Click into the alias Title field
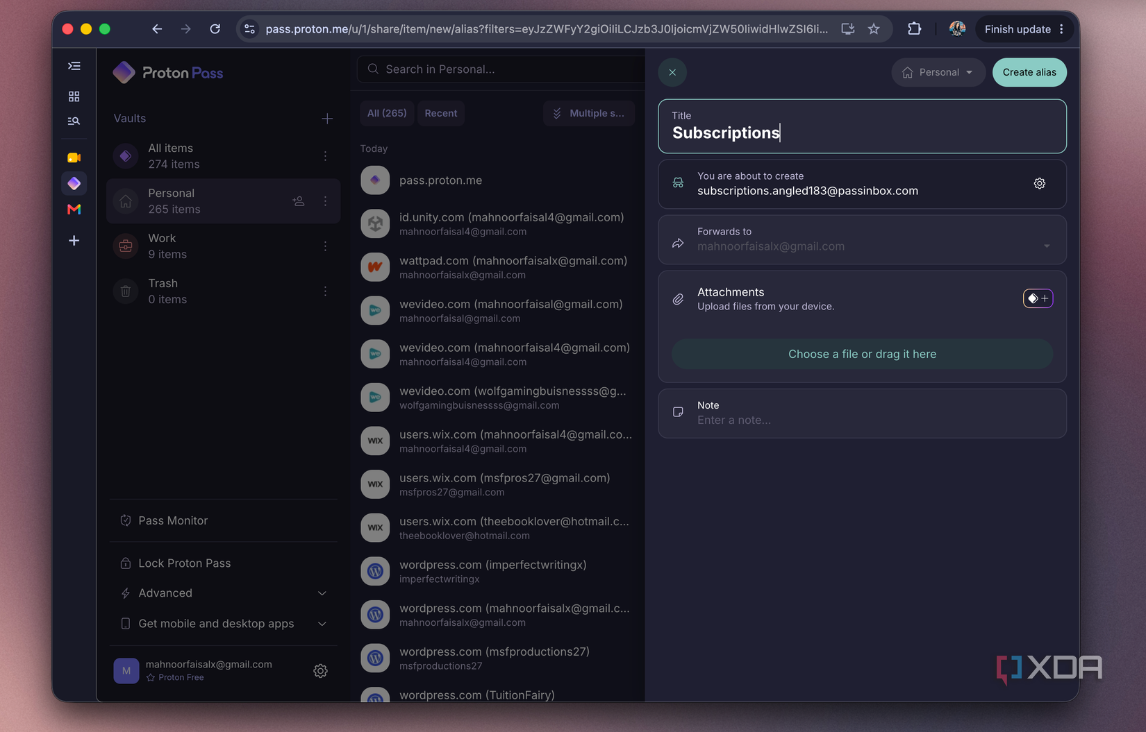Viewport: 1146px width, 732px height. 862,126
